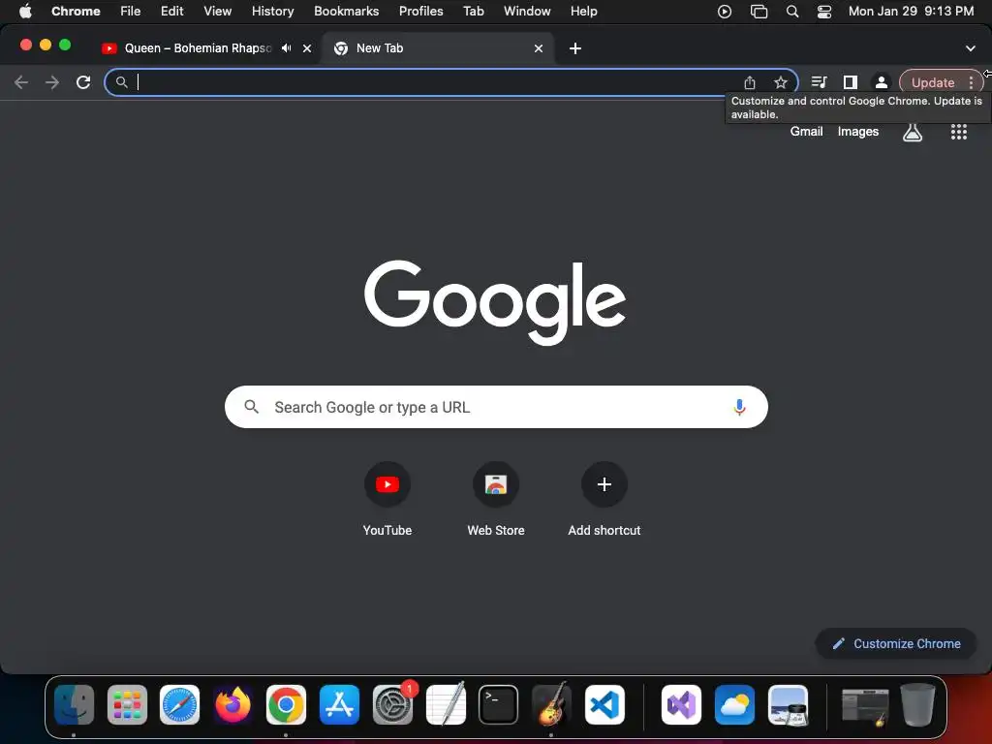Screen dimensions: 992x744
Task: Open the File menu
Action: 131,12
